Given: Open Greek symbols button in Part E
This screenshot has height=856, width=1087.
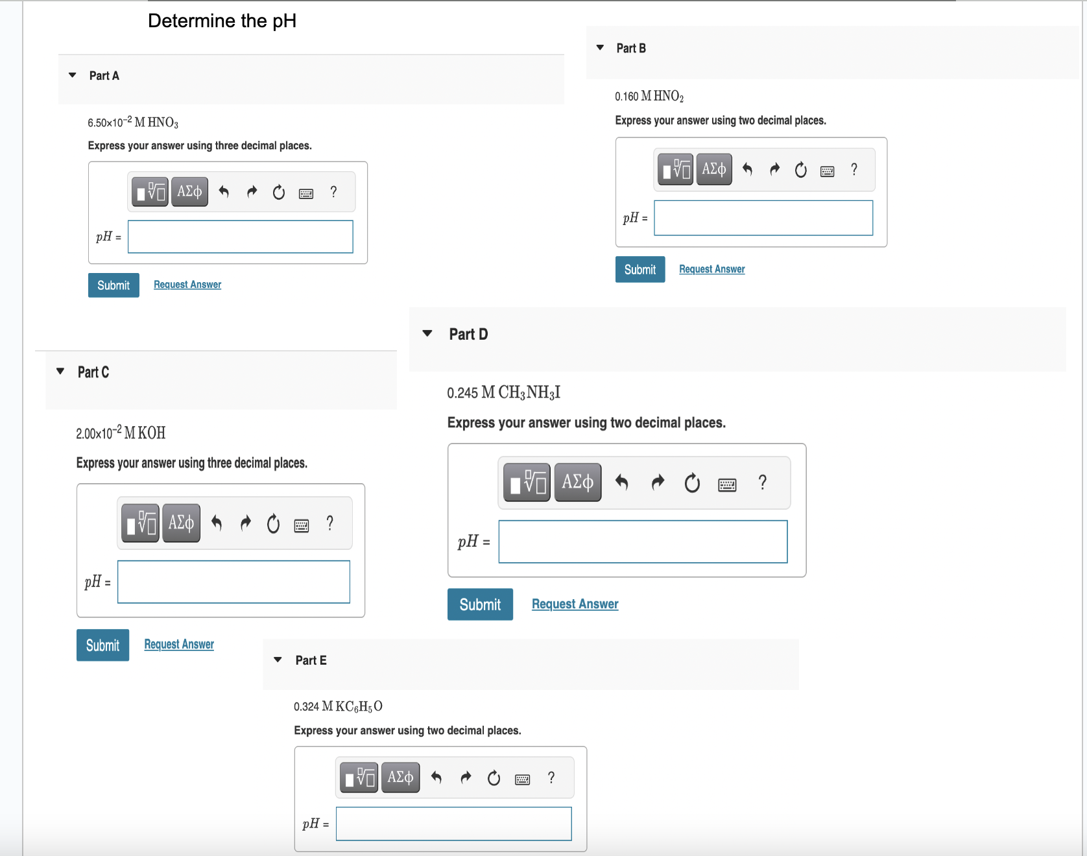Looking at the screenshot, I should [400, 778].
